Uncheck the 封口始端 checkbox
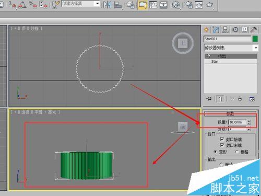Image resolution: width=261 pixels, height=196 pixels. [x=222, y=139]
